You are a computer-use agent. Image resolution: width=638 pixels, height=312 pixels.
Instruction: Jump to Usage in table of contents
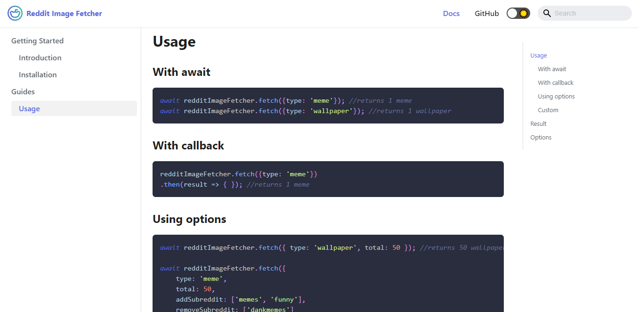(539, 56)
